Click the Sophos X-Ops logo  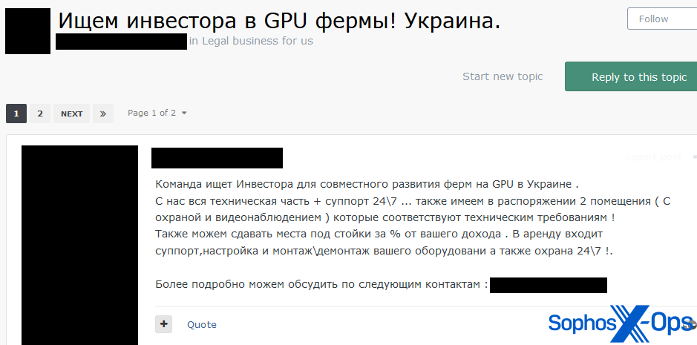(621, 323)
